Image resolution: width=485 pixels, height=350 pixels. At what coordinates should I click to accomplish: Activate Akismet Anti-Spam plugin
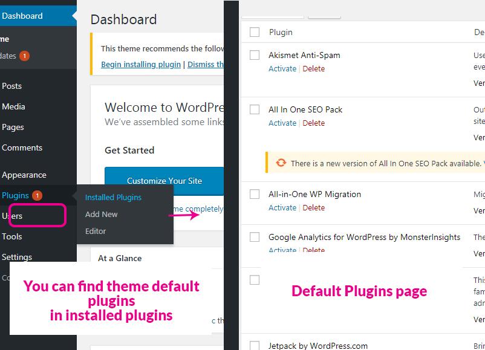point(282,69)
